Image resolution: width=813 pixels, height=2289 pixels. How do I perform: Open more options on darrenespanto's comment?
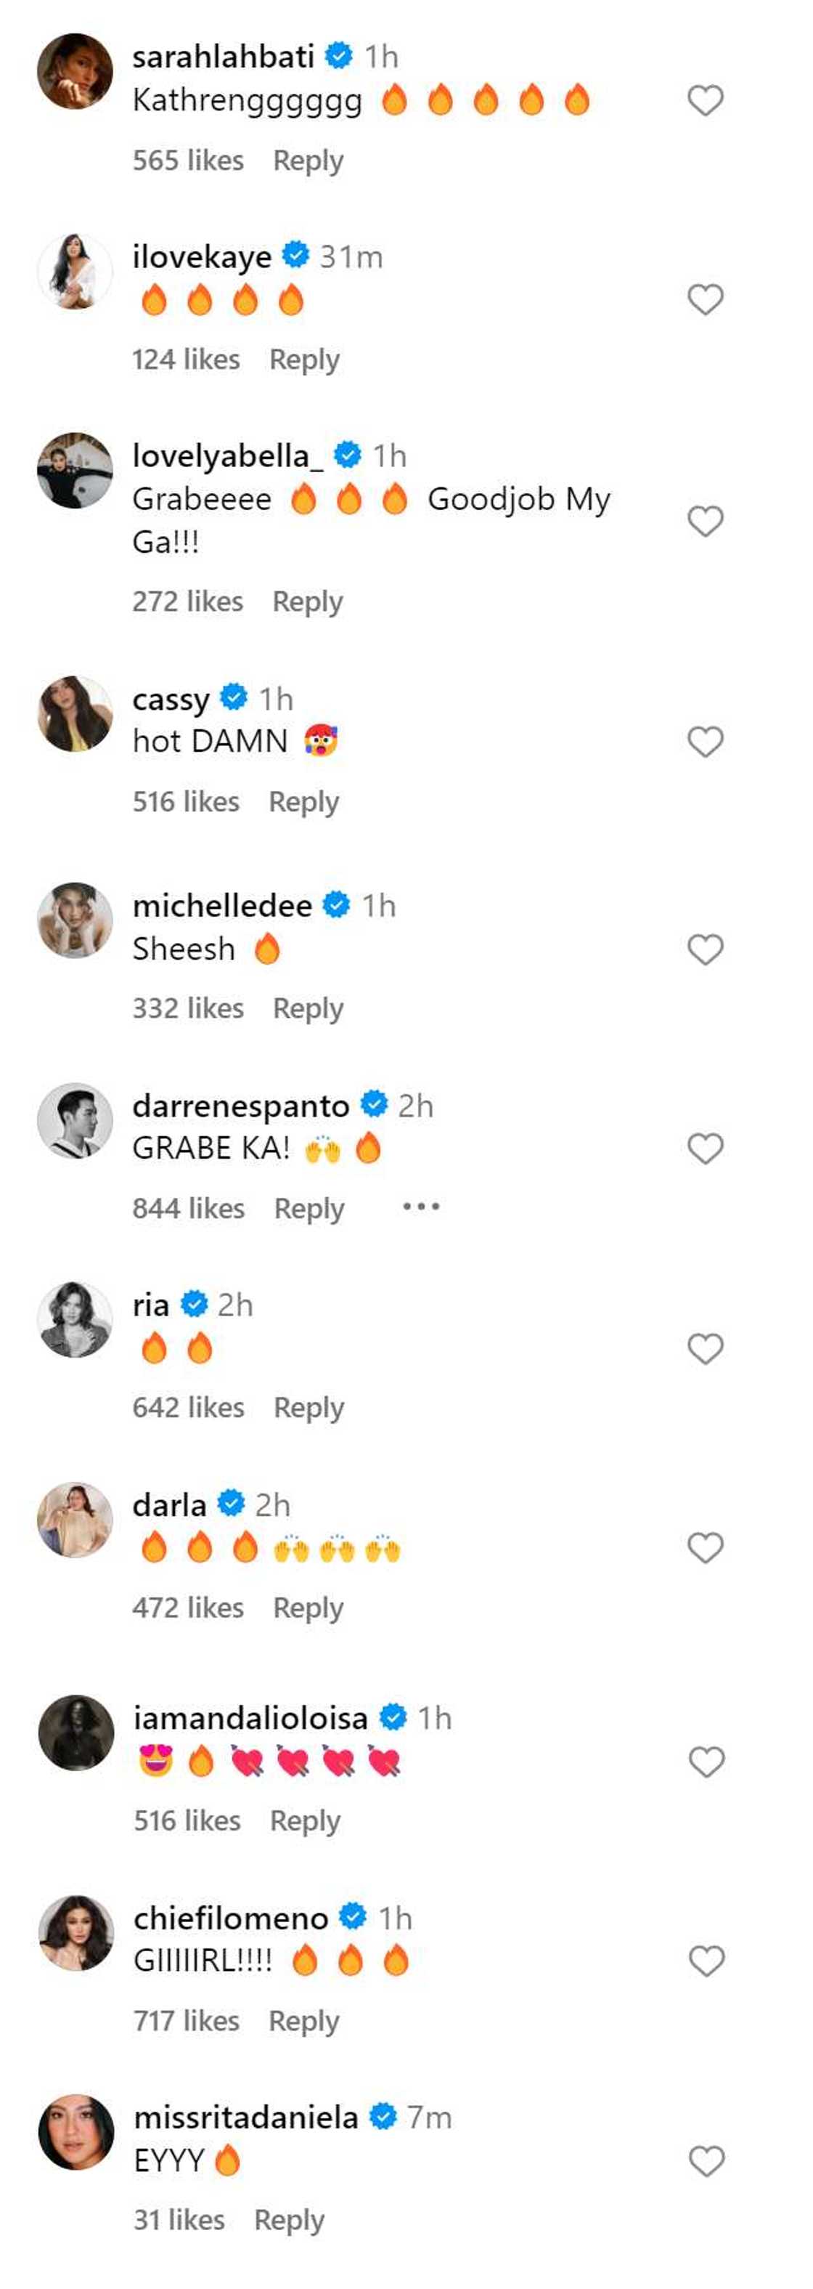(x=421, y=1207)
